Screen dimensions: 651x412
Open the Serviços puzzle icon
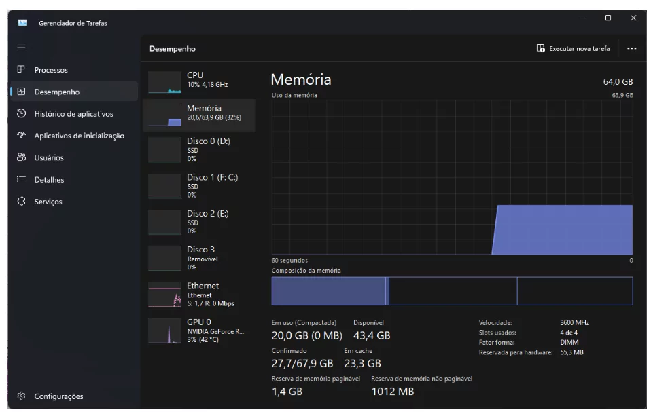pyautogui.click(x=21, y=202)
